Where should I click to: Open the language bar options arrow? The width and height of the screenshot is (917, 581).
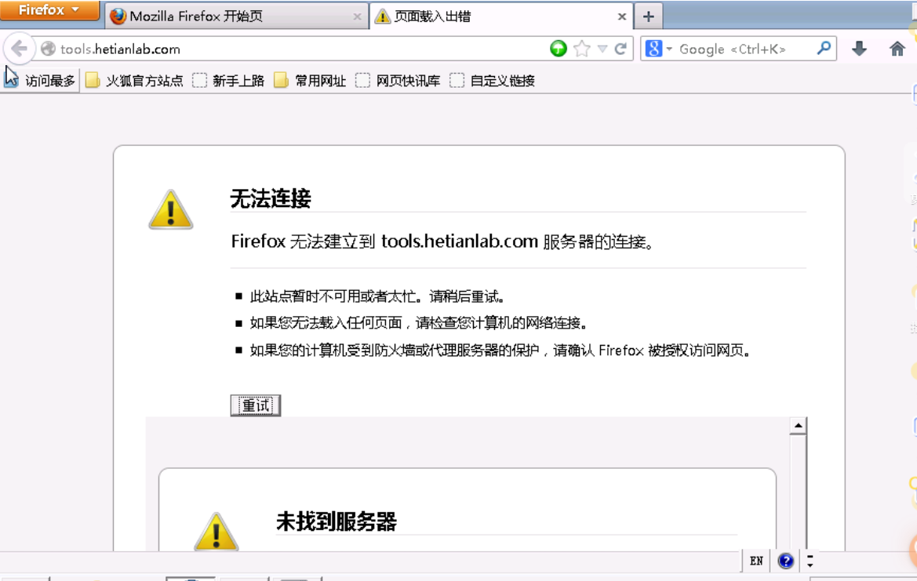point(810,561)
